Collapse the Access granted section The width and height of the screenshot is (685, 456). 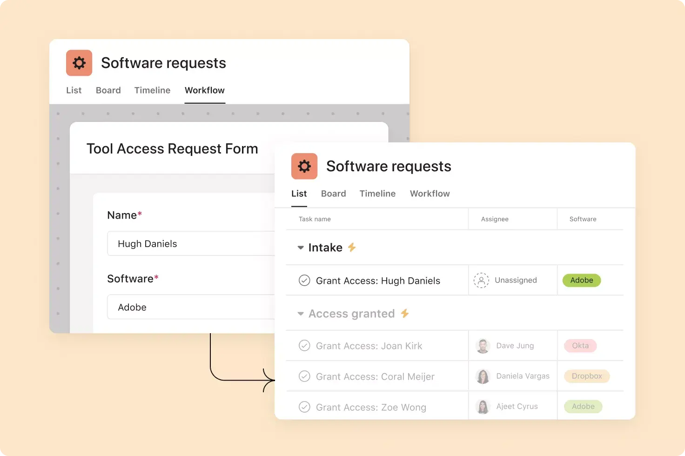click(x=301, y=314)
